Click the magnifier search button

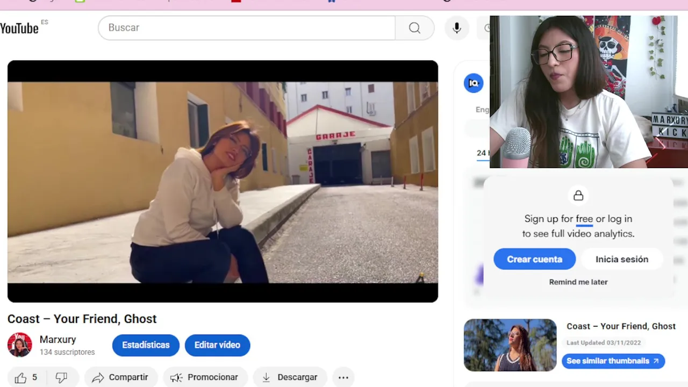click(x=414, y=27)
